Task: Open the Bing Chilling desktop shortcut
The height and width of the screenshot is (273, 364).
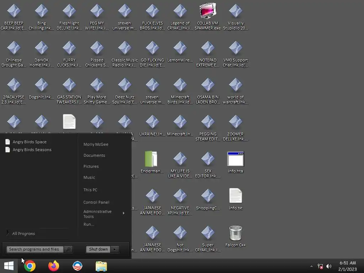Action: pyautogui.click(x=41, y=17)
